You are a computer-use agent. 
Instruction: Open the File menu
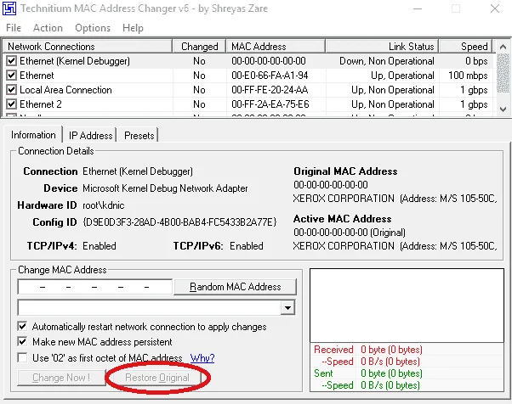14,28
